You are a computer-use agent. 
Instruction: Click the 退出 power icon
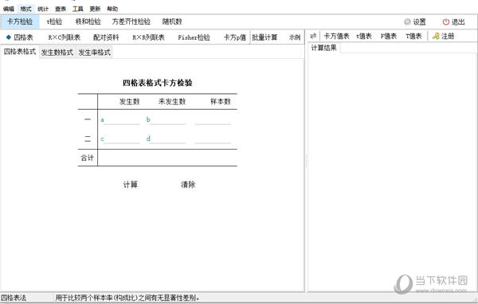pyautogui.click(x=446, y=22)
